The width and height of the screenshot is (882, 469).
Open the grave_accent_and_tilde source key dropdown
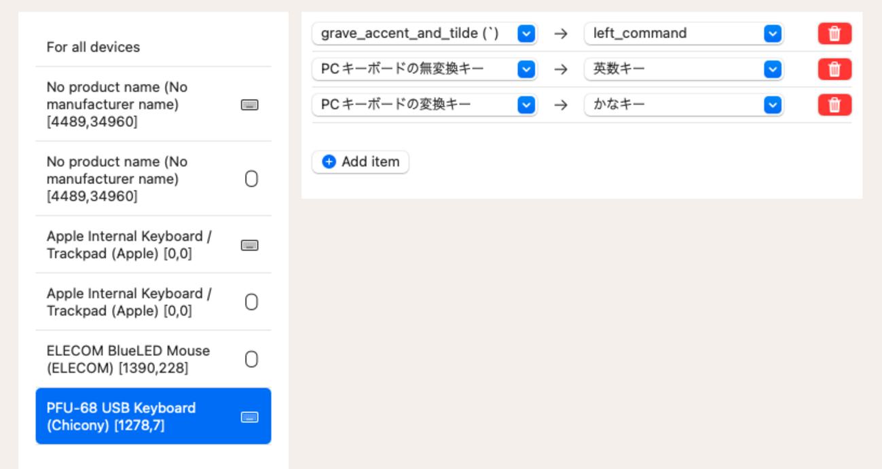coord(526,33)
